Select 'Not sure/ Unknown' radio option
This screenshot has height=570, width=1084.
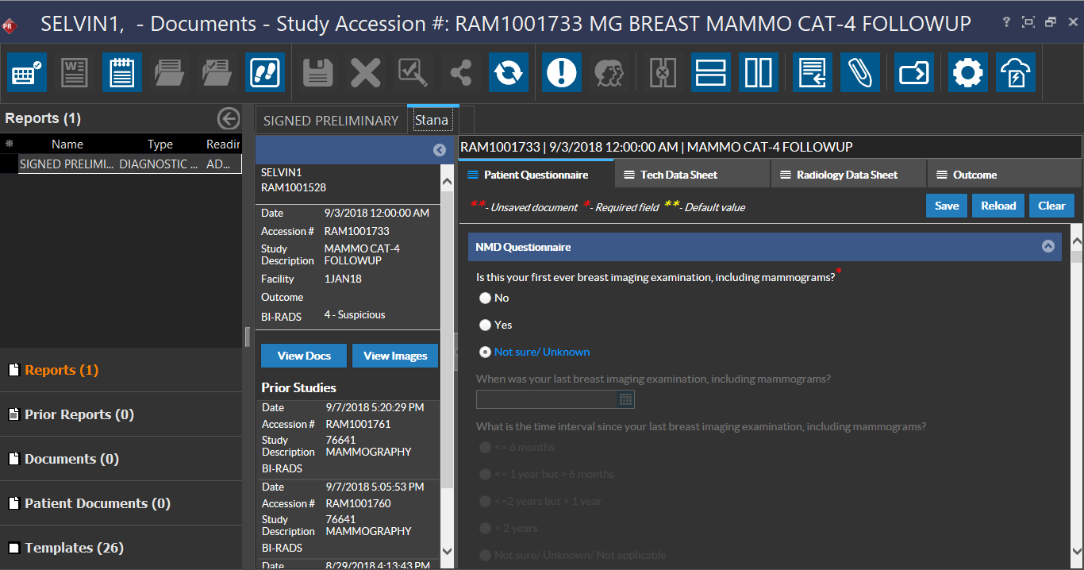[485, 352]
